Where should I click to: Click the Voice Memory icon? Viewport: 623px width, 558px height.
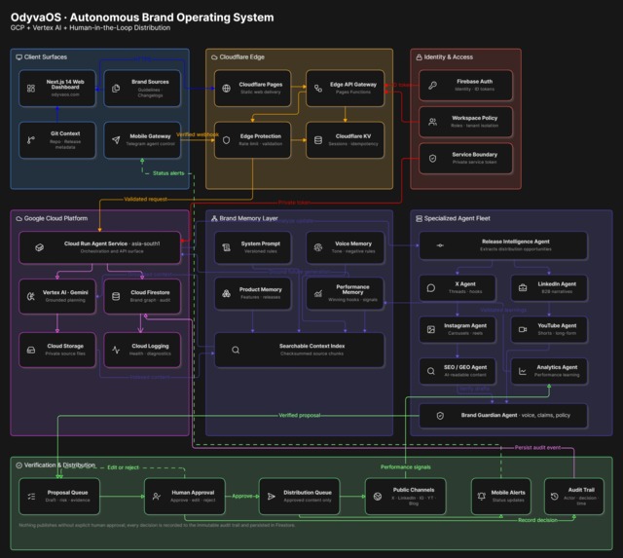coord(318,247)
